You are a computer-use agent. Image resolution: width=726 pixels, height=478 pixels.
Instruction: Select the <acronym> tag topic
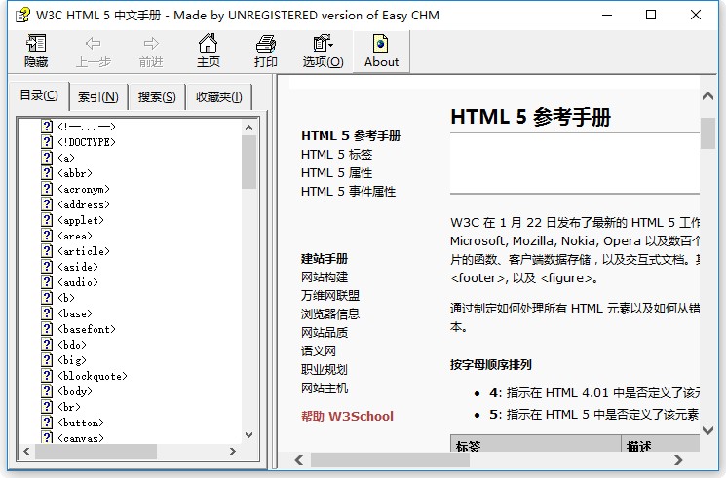[x=84, y=189]
